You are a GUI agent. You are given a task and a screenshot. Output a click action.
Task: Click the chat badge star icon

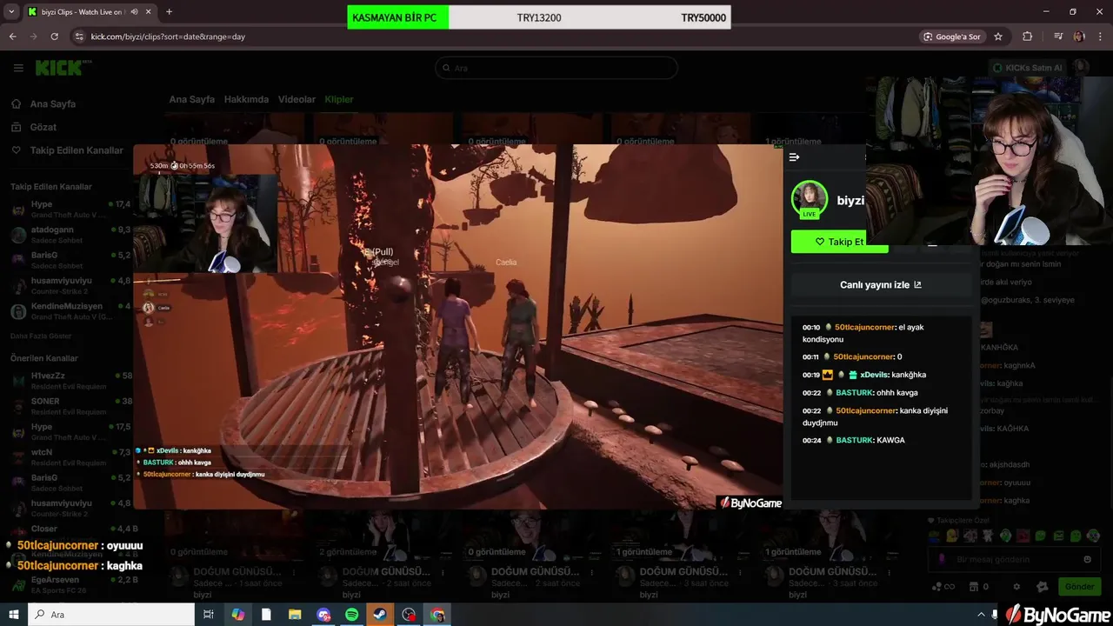pos(1043,587)
